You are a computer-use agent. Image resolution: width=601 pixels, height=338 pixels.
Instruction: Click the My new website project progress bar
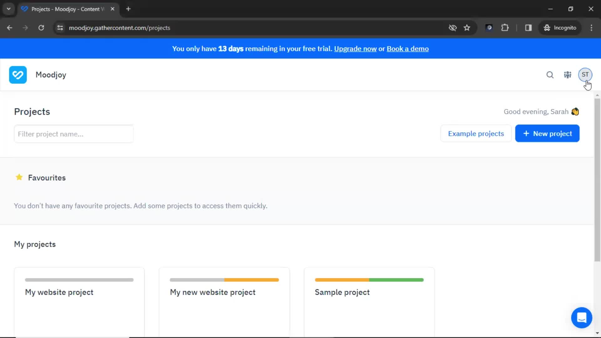pyautogui.click(x=224, y=280)
